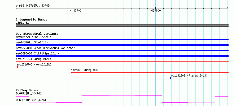Click blue start marker of nsv1142909
The width and height of the screenshot is (236, 106).
170,78
